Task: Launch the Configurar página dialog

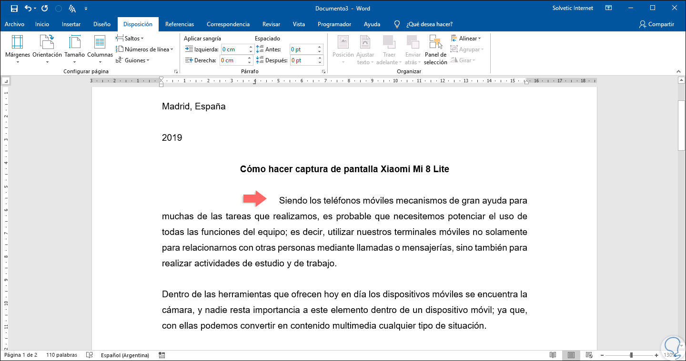Action: [x=176, y=71]
